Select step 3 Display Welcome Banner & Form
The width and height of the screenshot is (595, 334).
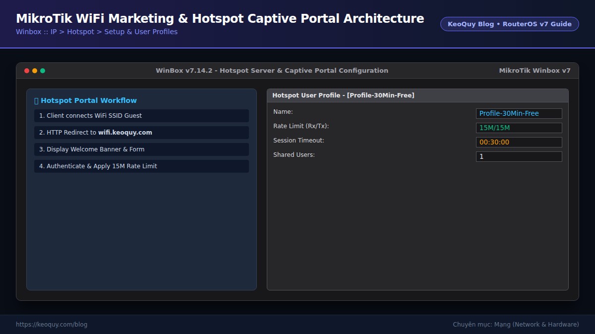pyautogui.click(x=141, y=149)
